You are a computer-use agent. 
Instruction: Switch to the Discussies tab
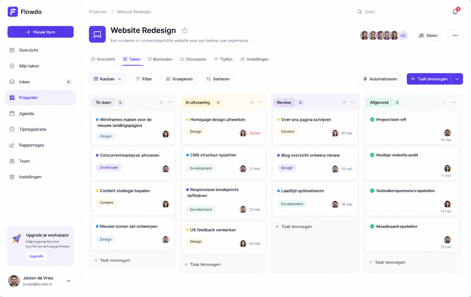point(193,59)
